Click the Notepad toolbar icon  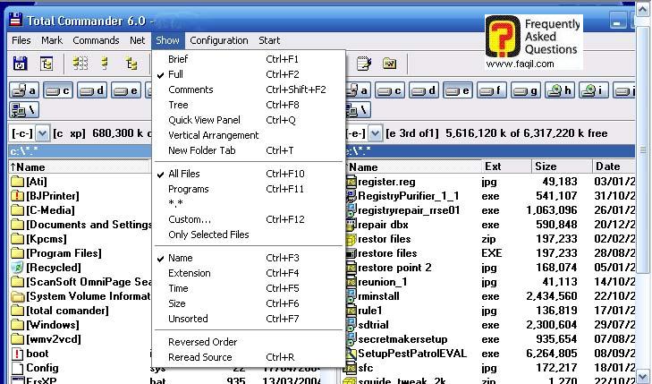pyautogui.click(x=363, y=64)
